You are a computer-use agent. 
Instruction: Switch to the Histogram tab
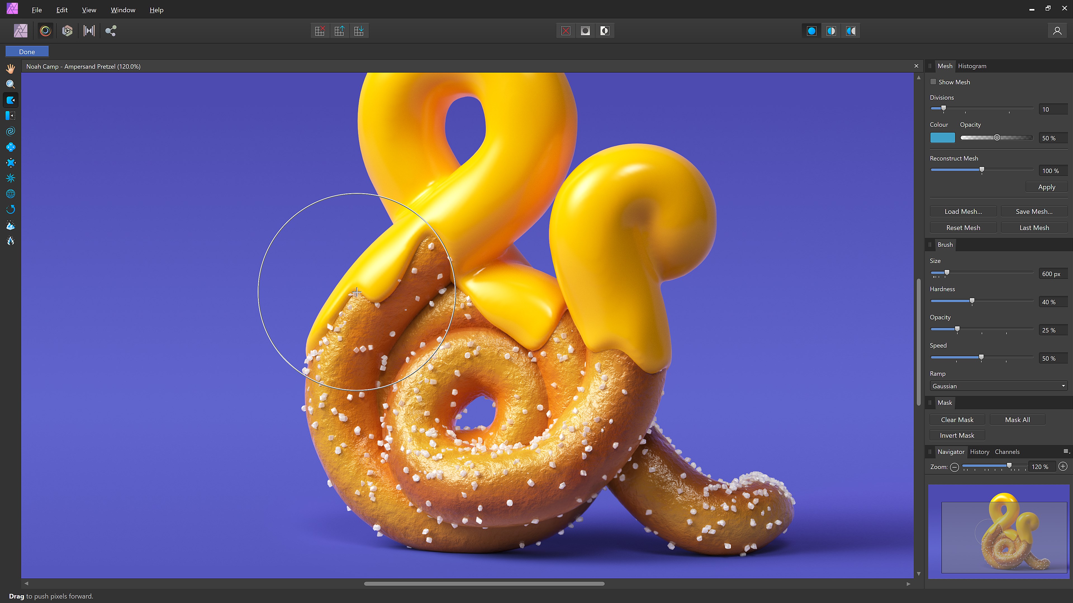(x=972, y=66)
